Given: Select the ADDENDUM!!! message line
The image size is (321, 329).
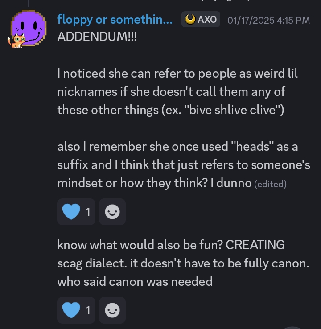Looking at the screenshot, I should tap(97, 37).
